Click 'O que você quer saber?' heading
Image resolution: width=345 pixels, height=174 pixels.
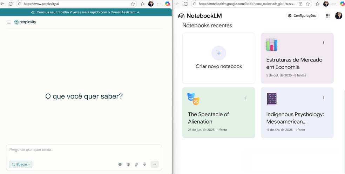pos(84,96)
